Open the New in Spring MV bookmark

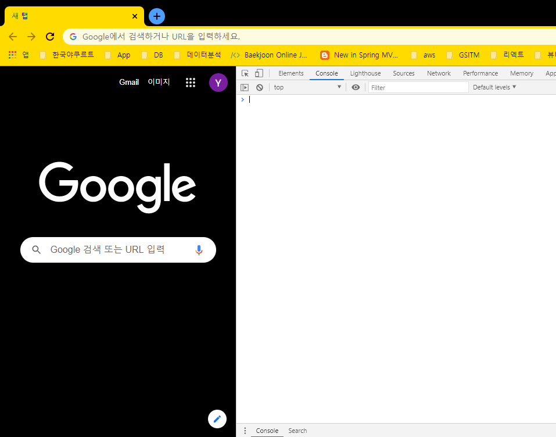click(x=359, y=55)
